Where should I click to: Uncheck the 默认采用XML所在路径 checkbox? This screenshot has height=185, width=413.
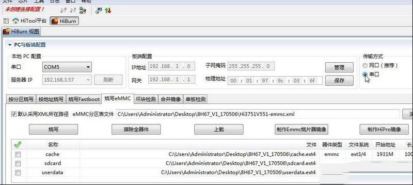[14, 114]
